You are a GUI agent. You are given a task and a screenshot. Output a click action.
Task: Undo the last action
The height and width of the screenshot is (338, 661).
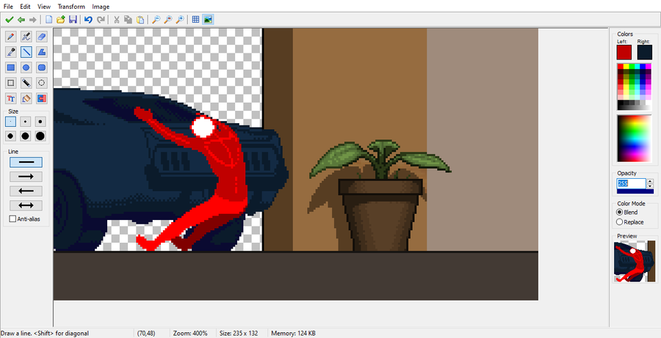pyautogui.click(x=88, y=19)
